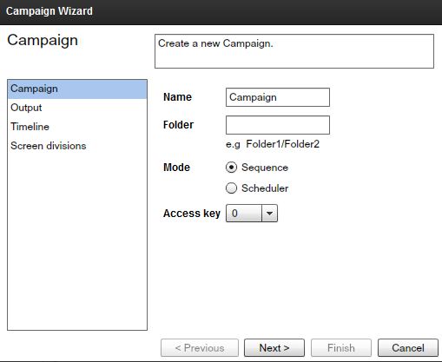Expand the Access key dropdown arrow
Screen dimensions: 442x362
click(x=269, y=214)
